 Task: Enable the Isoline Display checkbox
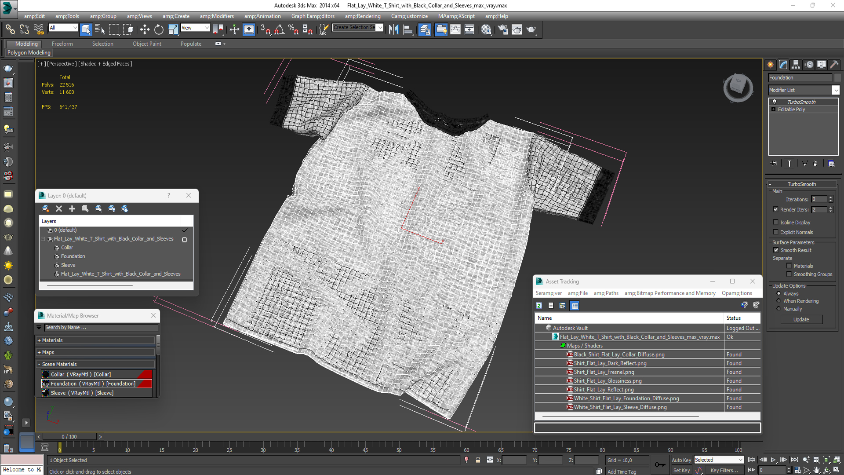coord(775,223)
